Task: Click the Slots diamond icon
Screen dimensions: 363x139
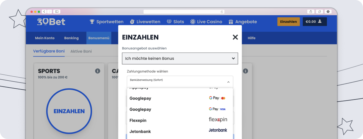Action: click(169, 22)
